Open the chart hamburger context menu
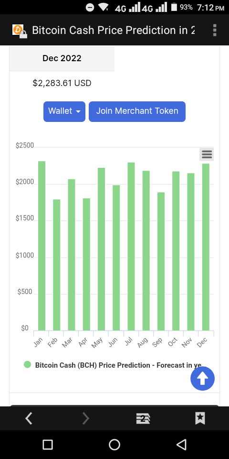Image resolution: width=229 pixels, height=459 pixels. click(207, 154)
